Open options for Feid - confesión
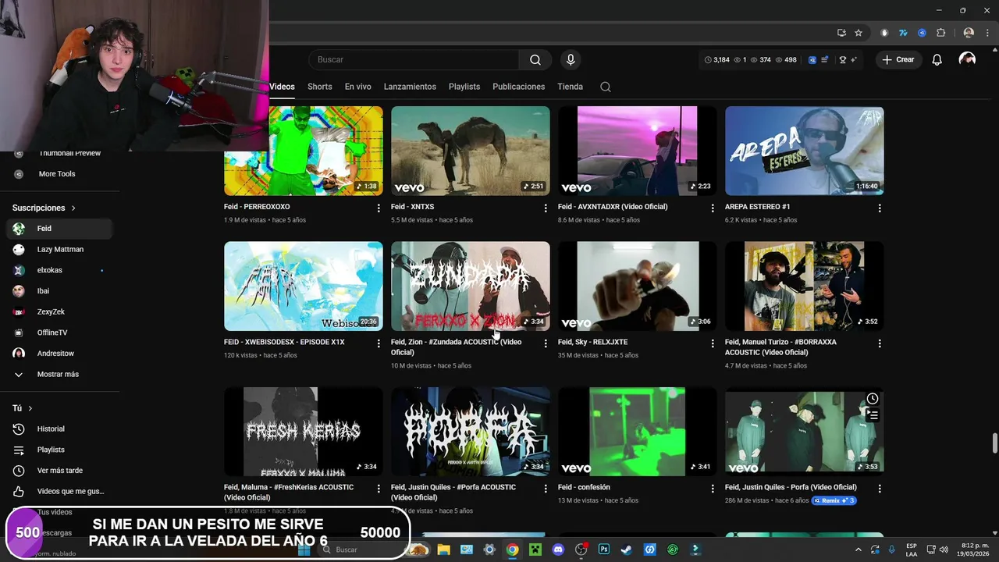The image size is (999, 562). pos(713,489)
